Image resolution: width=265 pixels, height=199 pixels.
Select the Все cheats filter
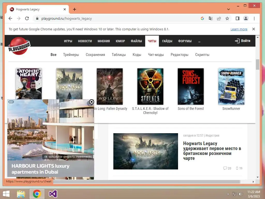point(53,55)
